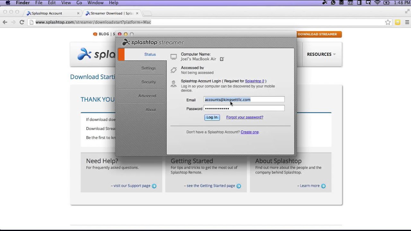
Task: Open the About tab in Streamer
Action: (x=151, y=110)
